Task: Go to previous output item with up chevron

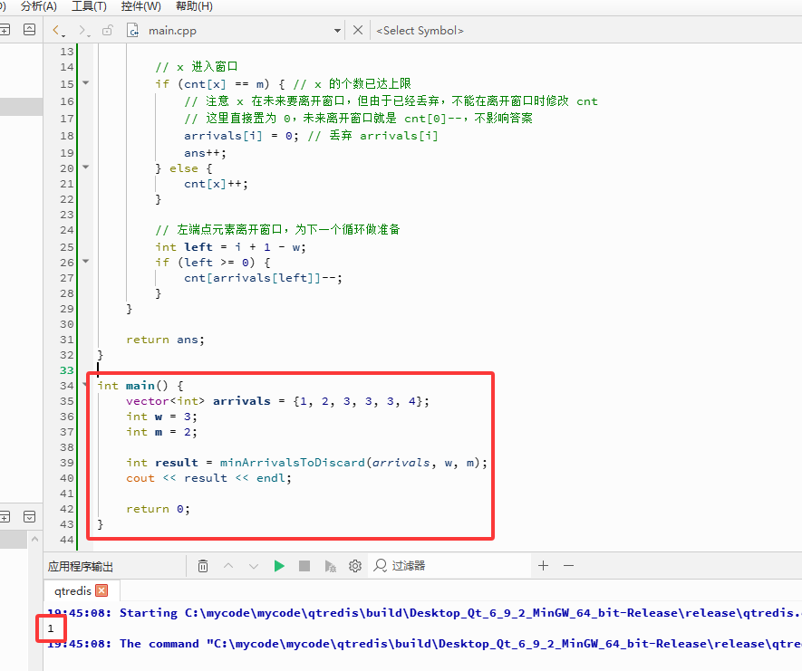Action: click(228, 566)
